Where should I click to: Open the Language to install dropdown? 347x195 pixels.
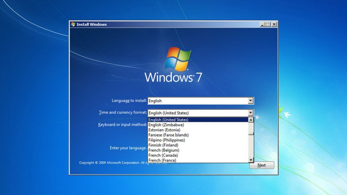pyautogui.click(x=250, y=101)
